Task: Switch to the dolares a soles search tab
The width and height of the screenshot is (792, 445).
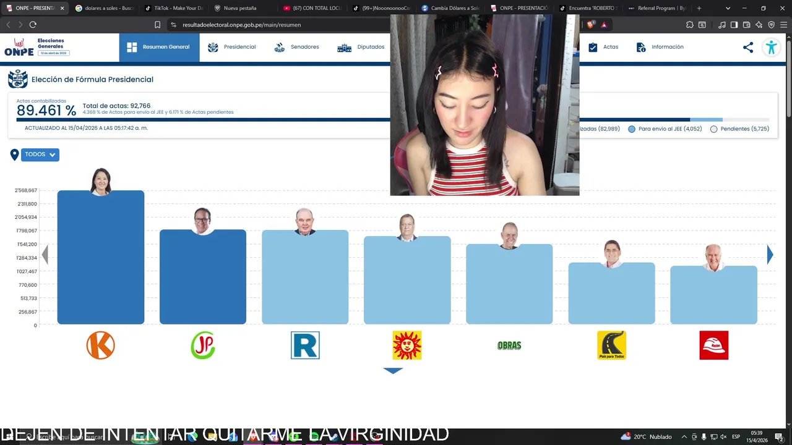Action: click(x=104, y=8)
